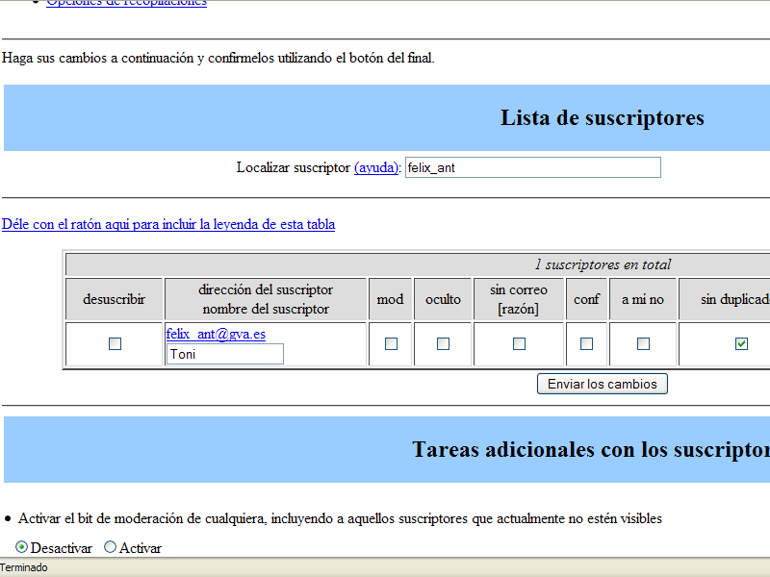This screenshot has height=577, width=770.
Task: Uncheck the sin duplicados checkbox
Action: coord(741,343)
